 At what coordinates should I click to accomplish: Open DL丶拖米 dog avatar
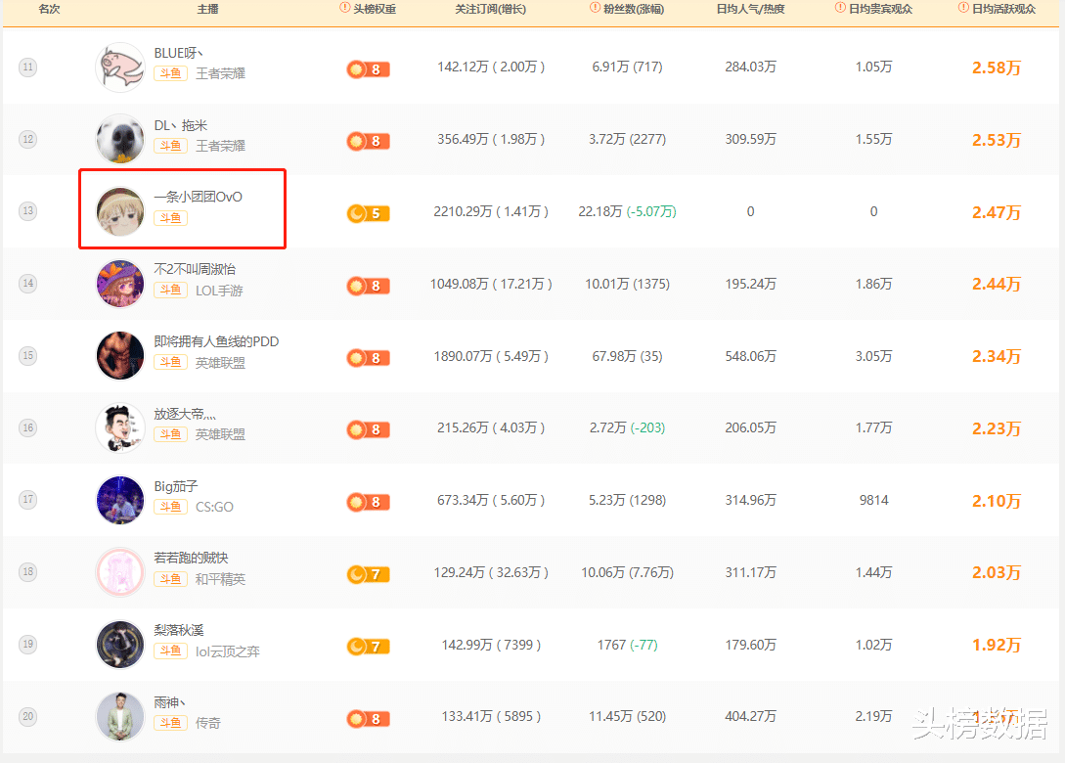(120, 139)
